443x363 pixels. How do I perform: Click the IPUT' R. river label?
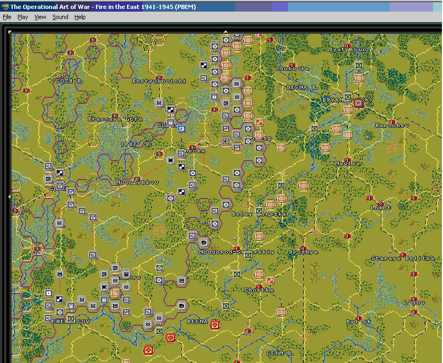[x=136, y=145]
